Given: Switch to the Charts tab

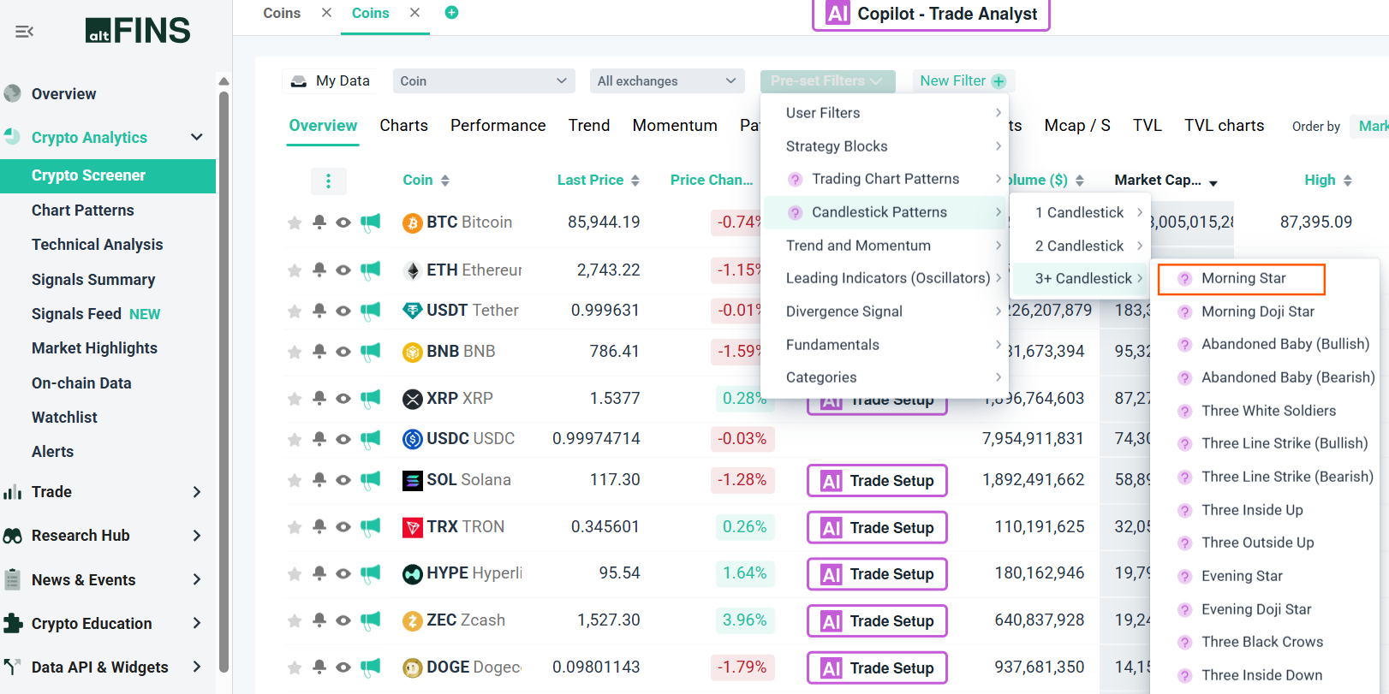Looking at the screenshot, I should (x=403, y=126).
